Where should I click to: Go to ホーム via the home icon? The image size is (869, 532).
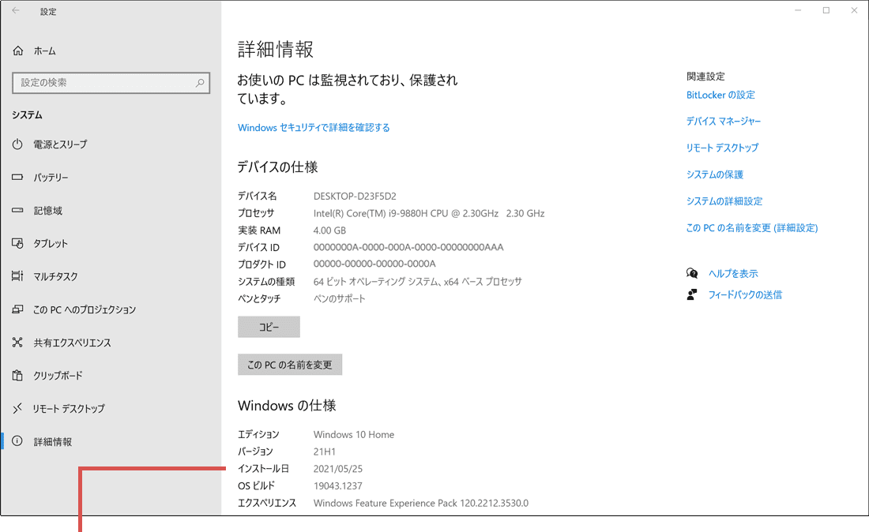point(17,51)
